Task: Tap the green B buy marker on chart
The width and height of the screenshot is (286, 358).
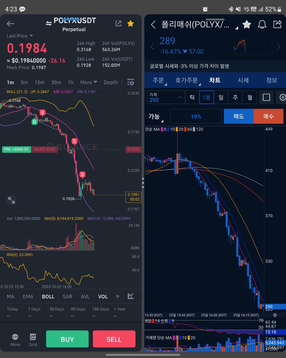Action: [34, 122]
